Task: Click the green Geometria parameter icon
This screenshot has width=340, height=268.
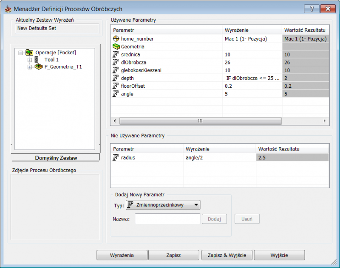Action: (116, 47)
